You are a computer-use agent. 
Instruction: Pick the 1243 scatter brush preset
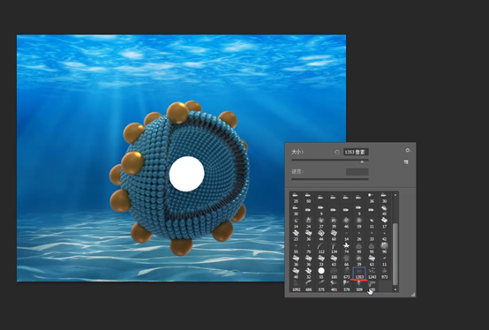pyautogui.click(x=372, y=273)
